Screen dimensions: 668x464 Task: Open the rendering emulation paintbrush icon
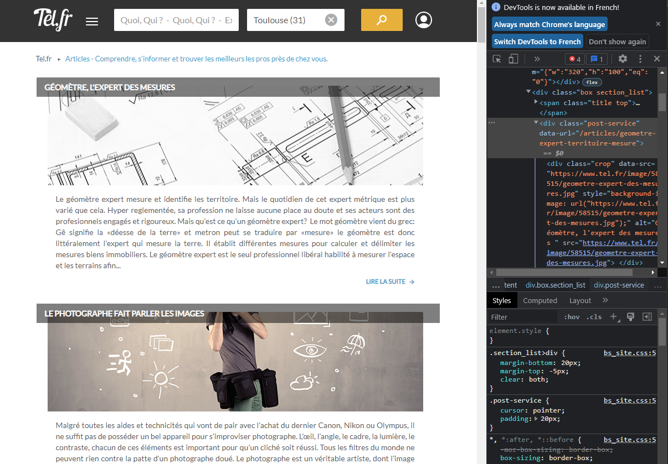click(630, 317)
